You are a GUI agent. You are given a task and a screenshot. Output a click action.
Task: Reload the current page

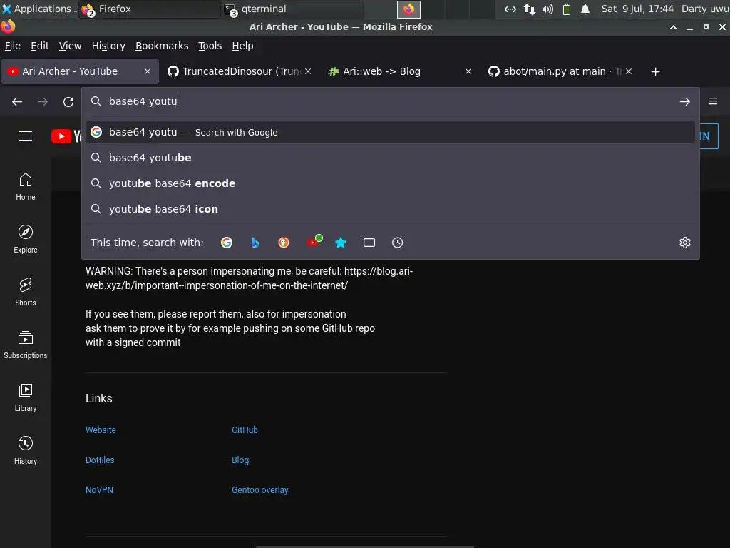[x=68, y=101]
